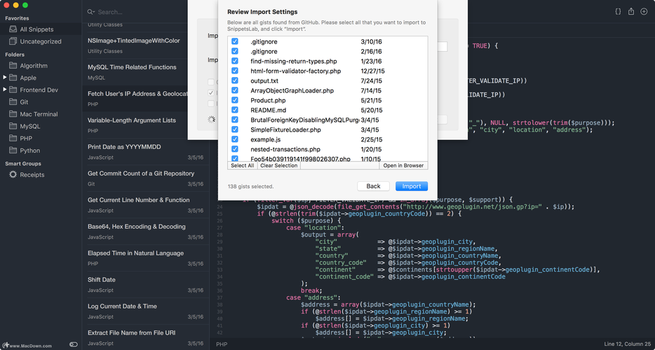This screenshot has width=655, height=350.
Task: Select Log Current Date & Time snippet
Action: click(x=145, y=311)
